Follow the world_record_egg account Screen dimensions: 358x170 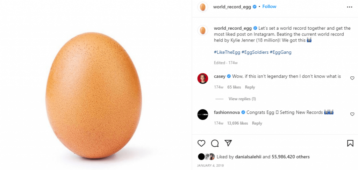point(269,7)
